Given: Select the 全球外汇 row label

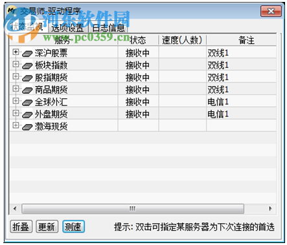Looking at the screenshot, I should (x=51, y=102).
